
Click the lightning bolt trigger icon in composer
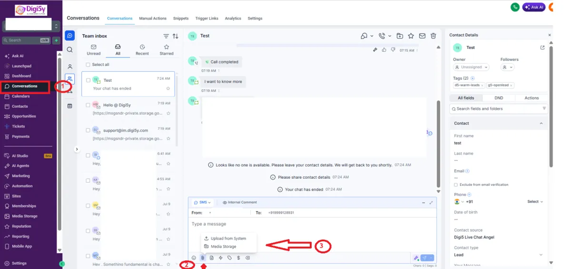tap(220, 258)
